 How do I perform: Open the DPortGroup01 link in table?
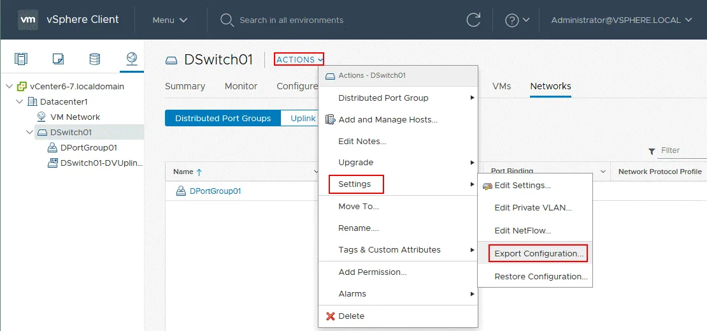[215, 191]
